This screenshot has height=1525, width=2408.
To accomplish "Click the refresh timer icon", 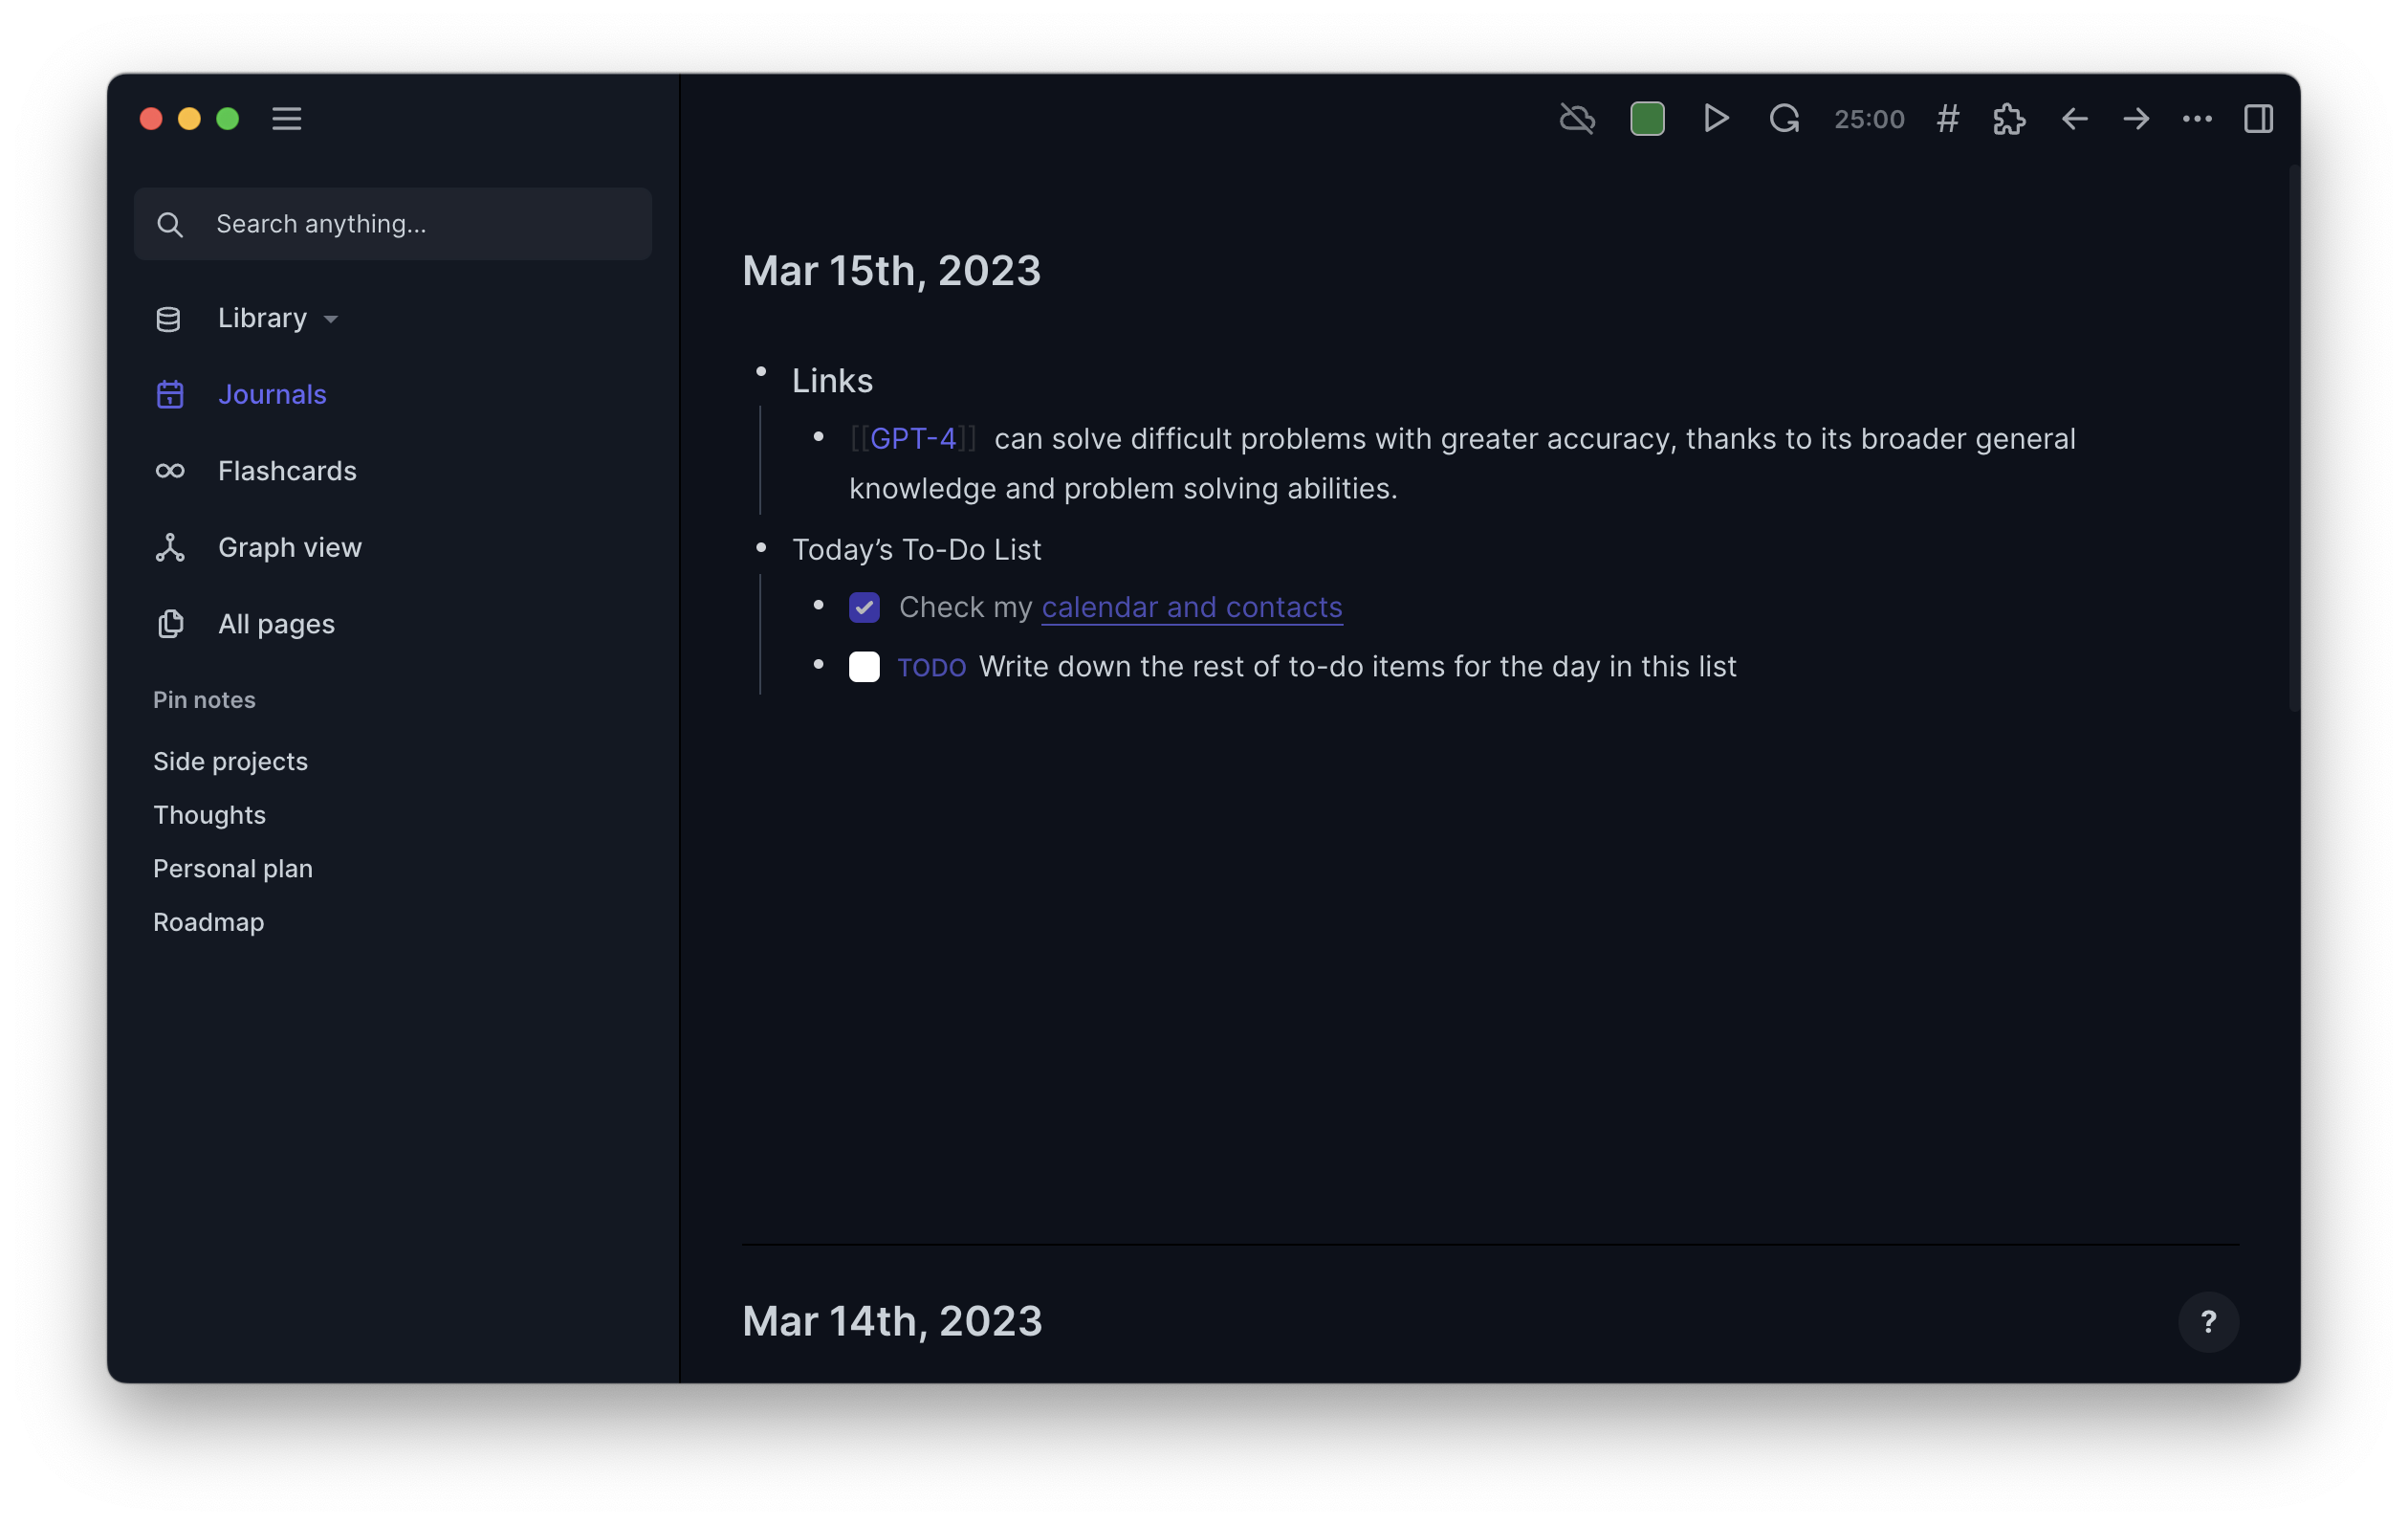I will tap(1784, 119).
